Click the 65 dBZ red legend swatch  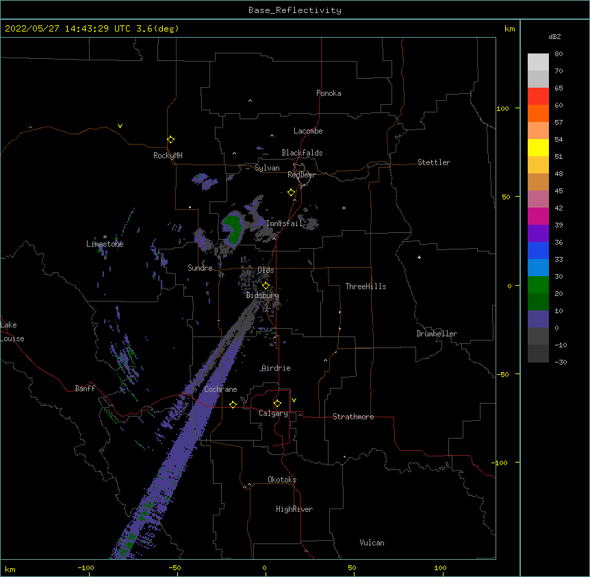click(538, 97)
